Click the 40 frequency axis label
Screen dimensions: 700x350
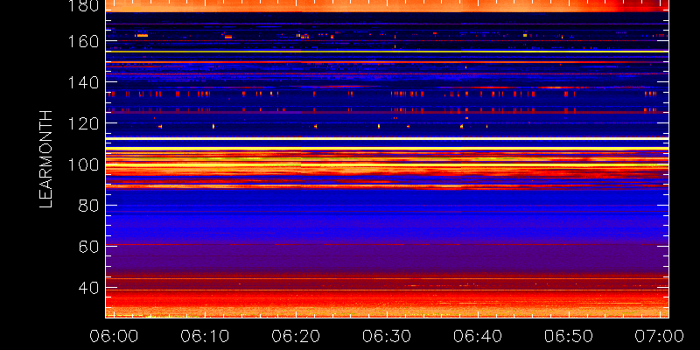pyautogui.click(x=89, y=288)
